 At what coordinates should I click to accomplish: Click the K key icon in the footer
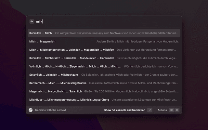coord(177,110)
